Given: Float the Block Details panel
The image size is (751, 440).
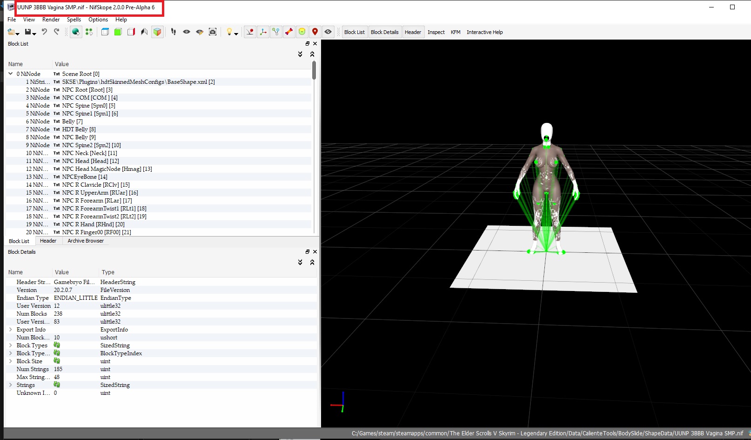Looking at the screenshot, I should click(308, 251).
